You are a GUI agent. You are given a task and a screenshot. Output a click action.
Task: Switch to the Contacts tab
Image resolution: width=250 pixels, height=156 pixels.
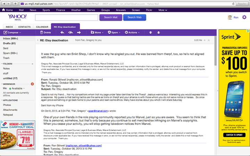pos(24,27)
